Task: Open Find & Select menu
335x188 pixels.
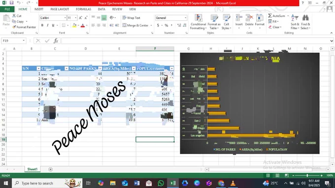Action: pyautogui.click(x=305, y=22)
